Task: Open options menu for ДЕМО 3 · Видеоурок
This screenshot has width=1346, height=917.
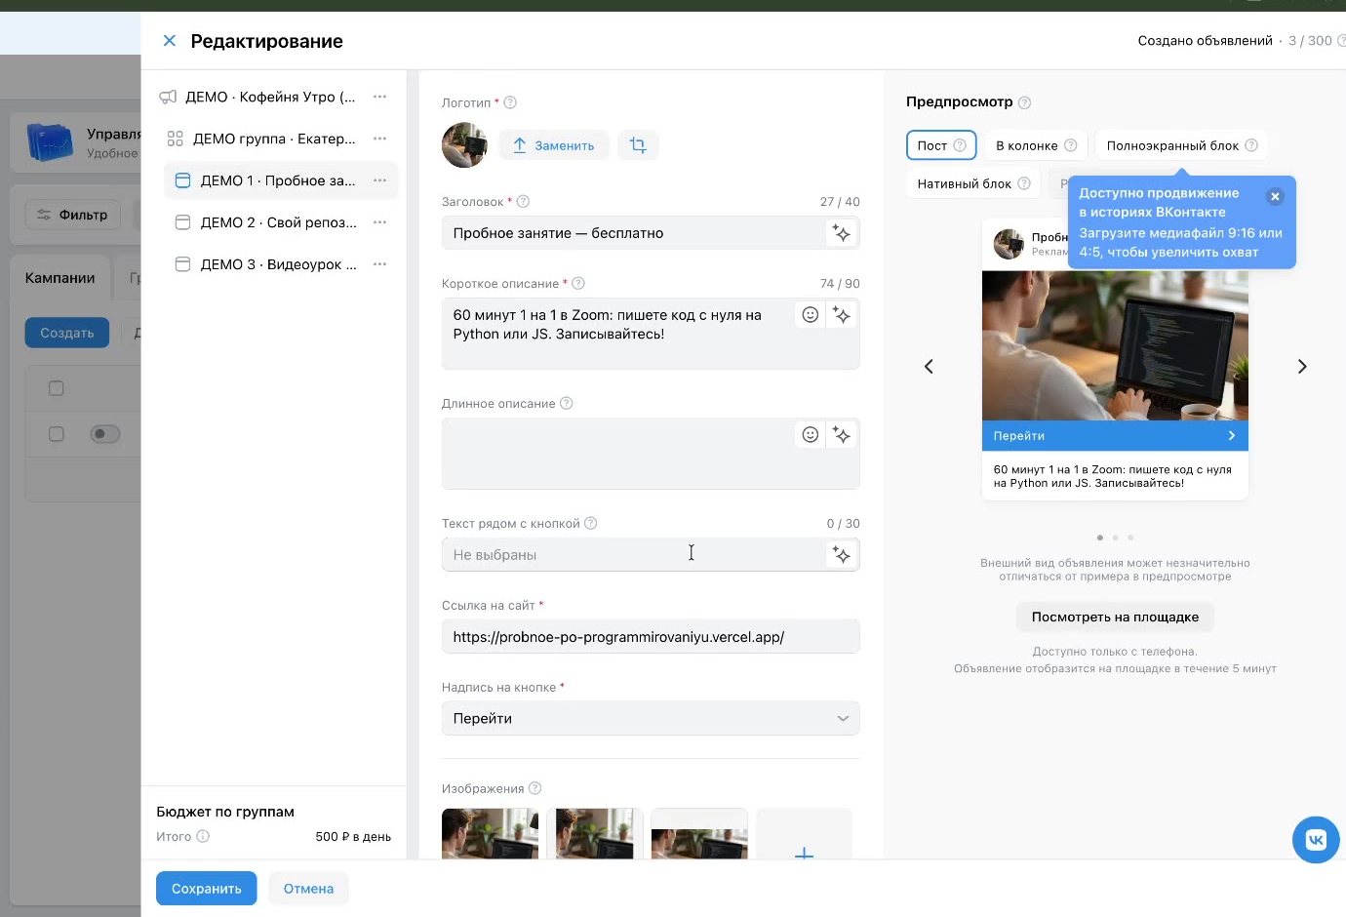Action: tap(380, 264)
